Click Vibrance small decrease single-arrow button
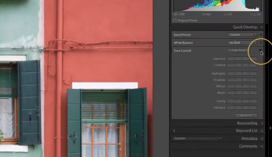This screenshot has height=157, width=272. click(239, 108)
